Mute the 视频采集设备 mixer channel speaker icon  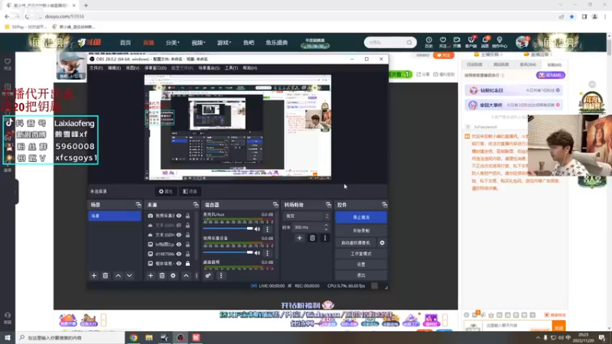coord(257,253)
